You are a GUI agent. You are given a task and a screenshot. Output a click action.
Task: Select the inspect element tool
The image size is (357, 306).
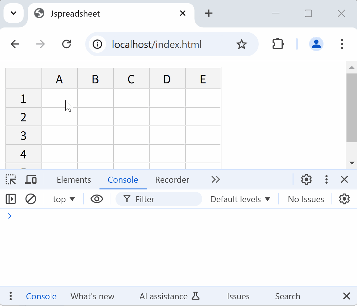point(11,180)
